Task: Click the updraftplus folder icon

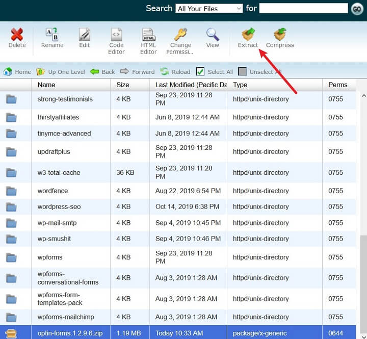Action: click(11, 152)
